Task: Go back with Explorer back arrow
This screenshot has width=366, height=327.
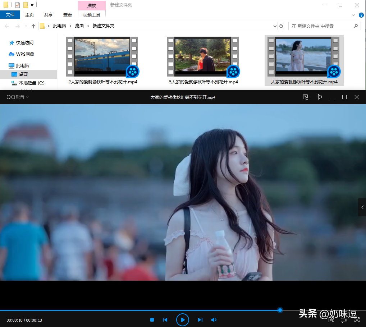Action: [7, 26]
